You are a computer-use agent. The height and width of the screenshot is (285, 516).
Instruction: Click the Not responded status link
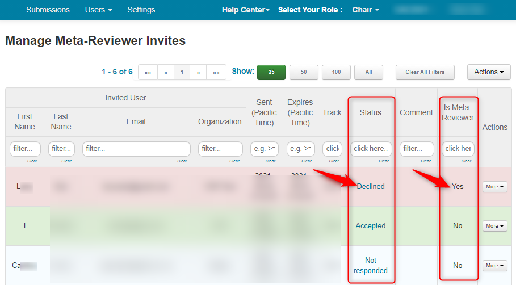[x=371, y=265]
